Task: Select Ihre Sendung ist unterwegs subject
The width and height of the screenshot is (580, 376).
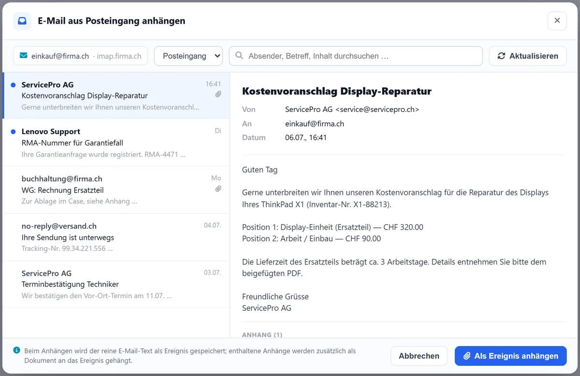Action: (68, 237)
